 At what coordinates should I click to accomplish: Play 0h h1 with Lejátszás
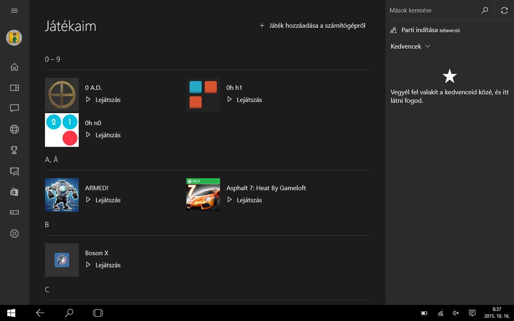245,100
